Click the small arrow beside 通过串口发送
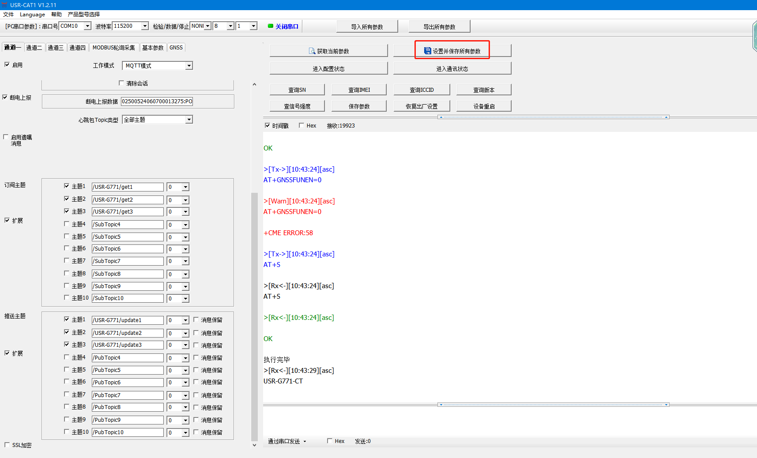757x458 pixels. click(x=305, y=442)
